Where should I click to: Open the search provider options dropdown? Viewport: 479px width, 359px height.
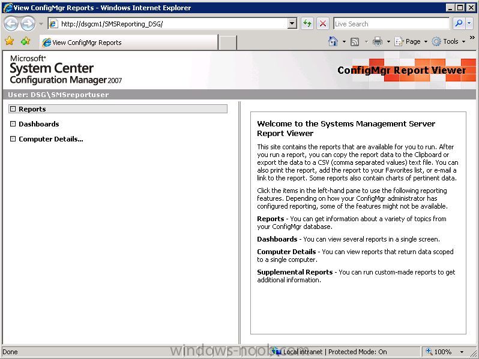coord(469,23)
